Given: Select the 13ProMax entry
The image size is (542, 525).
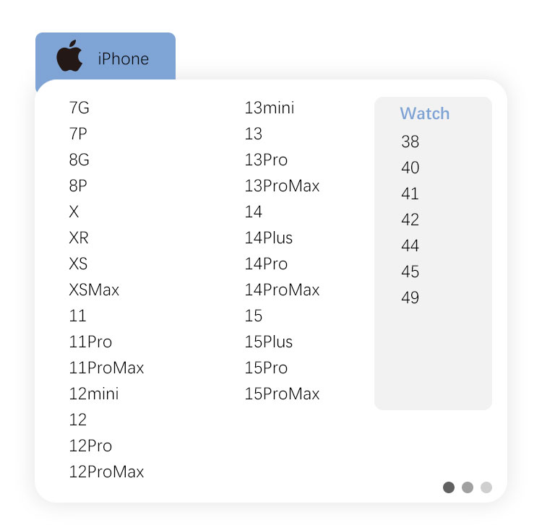Looking at the screenshot, I should (282, 186).
